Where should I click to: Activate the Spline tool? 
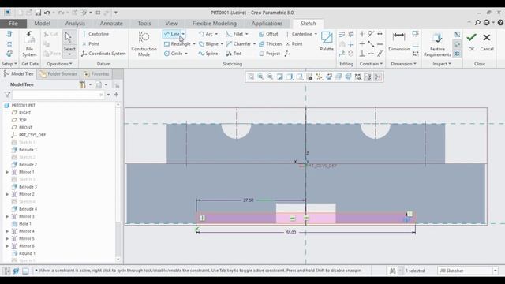tap(208, 54)
